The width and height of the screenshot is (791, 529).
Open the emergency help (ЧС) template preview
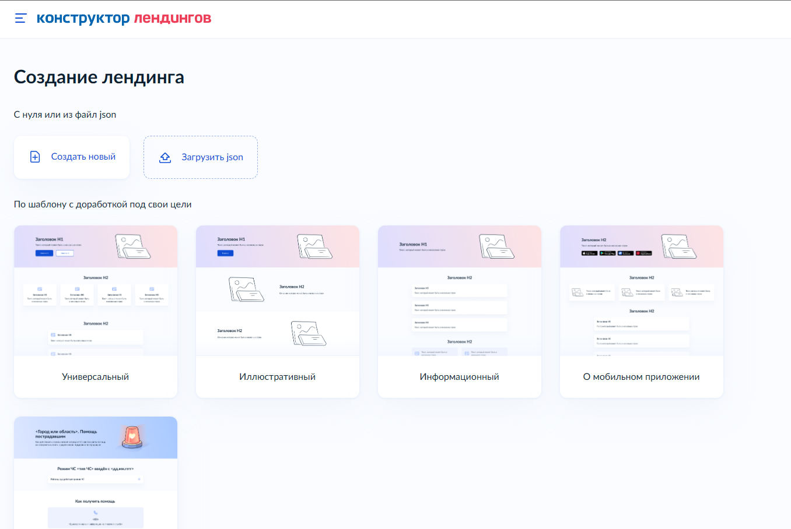click(x=96, y=472)
